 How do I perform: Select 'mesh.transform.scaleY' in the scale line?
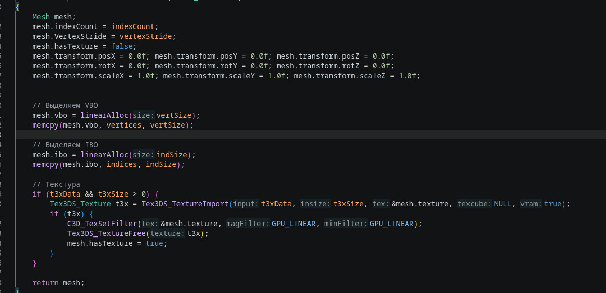[209, 76]
